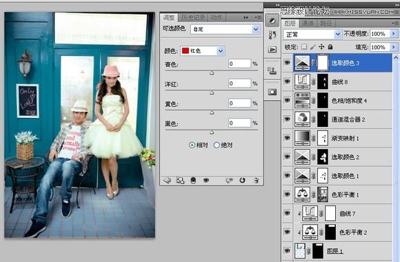The height and width of the screenshot is (262, 400).
Task: Click the 黑色 slider handle
Action: pyautogui.click(x=212, y=132)
